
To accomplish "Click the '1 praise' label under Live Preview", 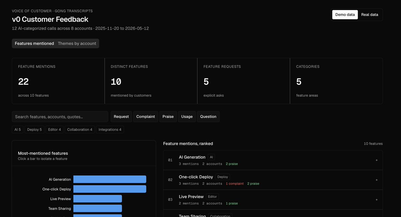I will [x=232, y=203].
